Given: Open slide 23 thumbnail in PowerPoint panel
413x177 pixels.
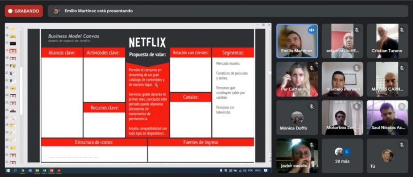Looking at the screenshot, I should pos(13,88).
